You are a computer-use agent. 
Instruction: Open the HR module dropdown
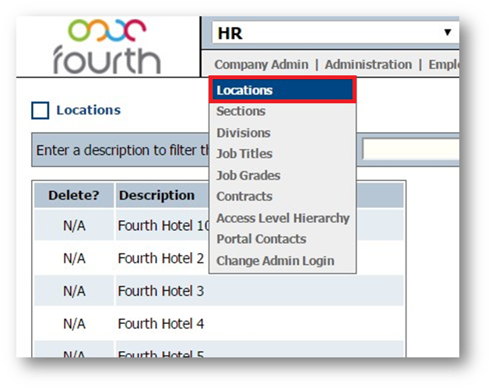pyautogui.click(x=333, y=33)
